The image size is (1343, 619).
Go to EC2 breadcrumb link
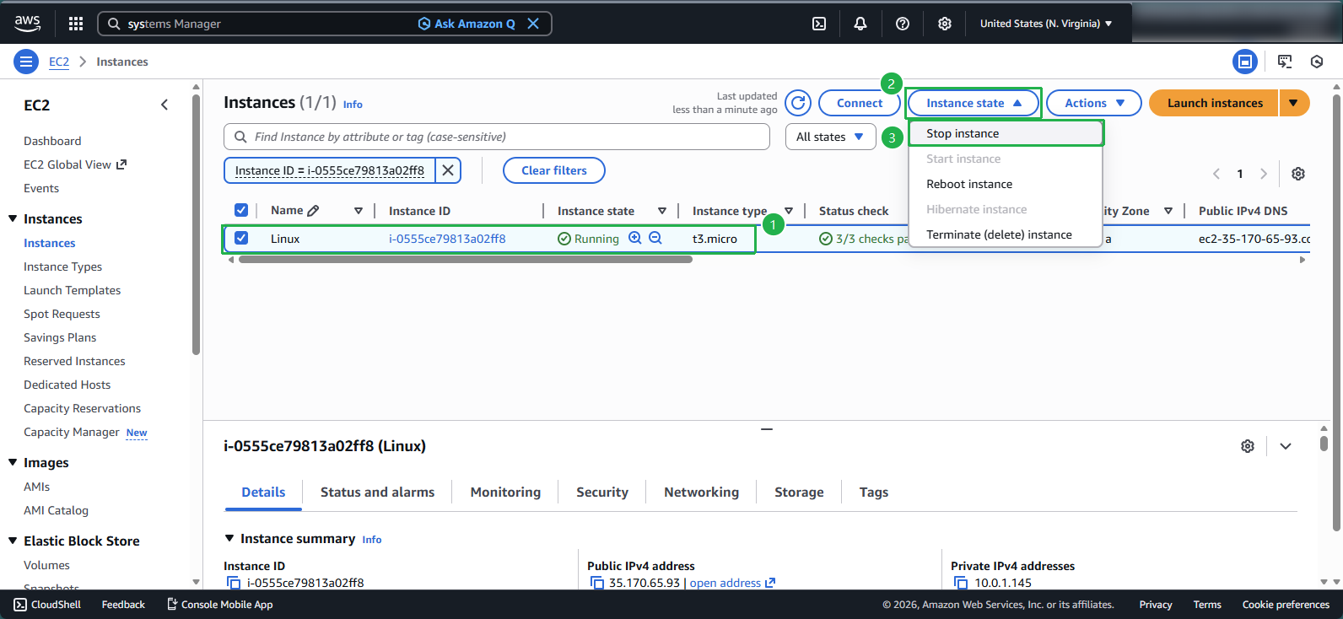coord(59,62)
